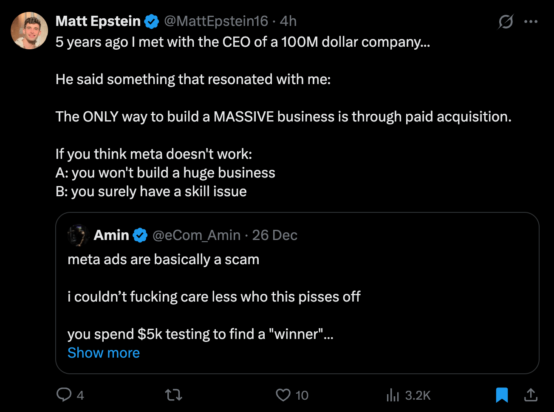Toggle the blue bookmark icon

pyautogui.click(x=502, y=395)
